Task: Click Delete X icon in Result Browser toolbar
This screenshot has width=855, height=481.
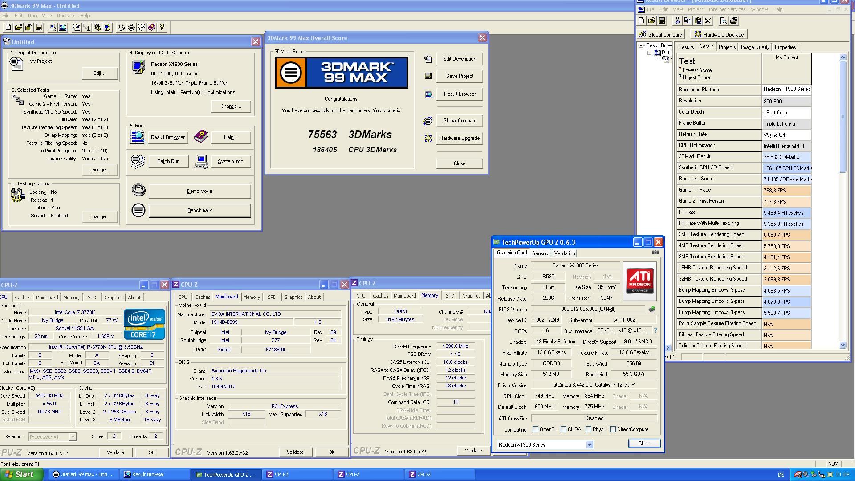Action: 708,20
